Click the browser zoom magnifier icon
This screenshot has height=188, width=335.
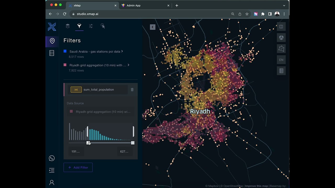[233, 14]
